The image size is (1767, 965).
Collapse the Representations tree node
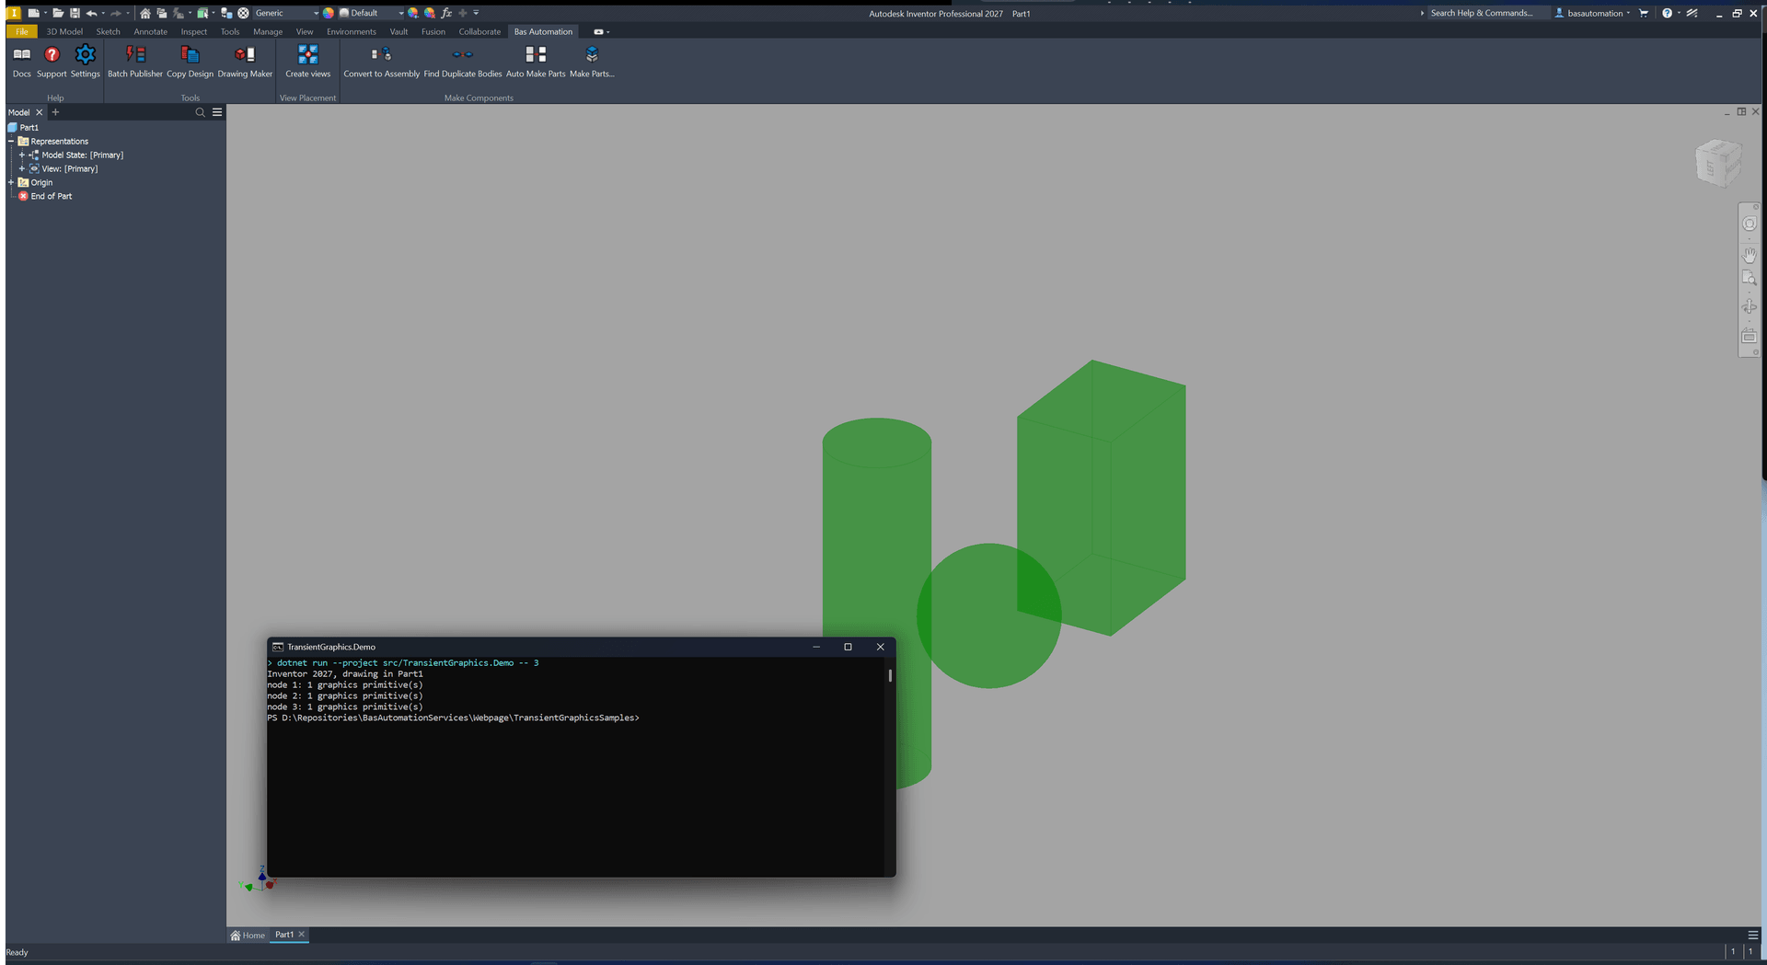click(x=11, y=141)
